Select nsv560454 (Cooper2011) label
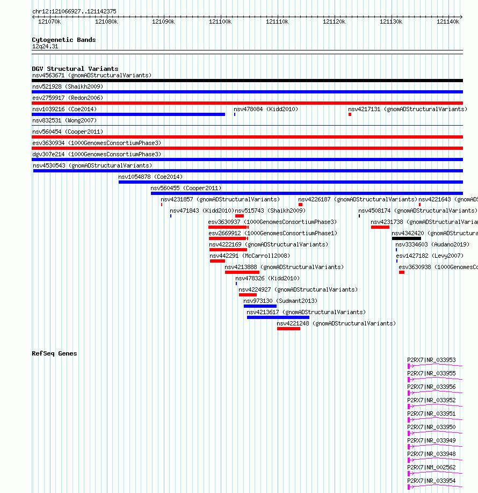 [x=68, y=132]
